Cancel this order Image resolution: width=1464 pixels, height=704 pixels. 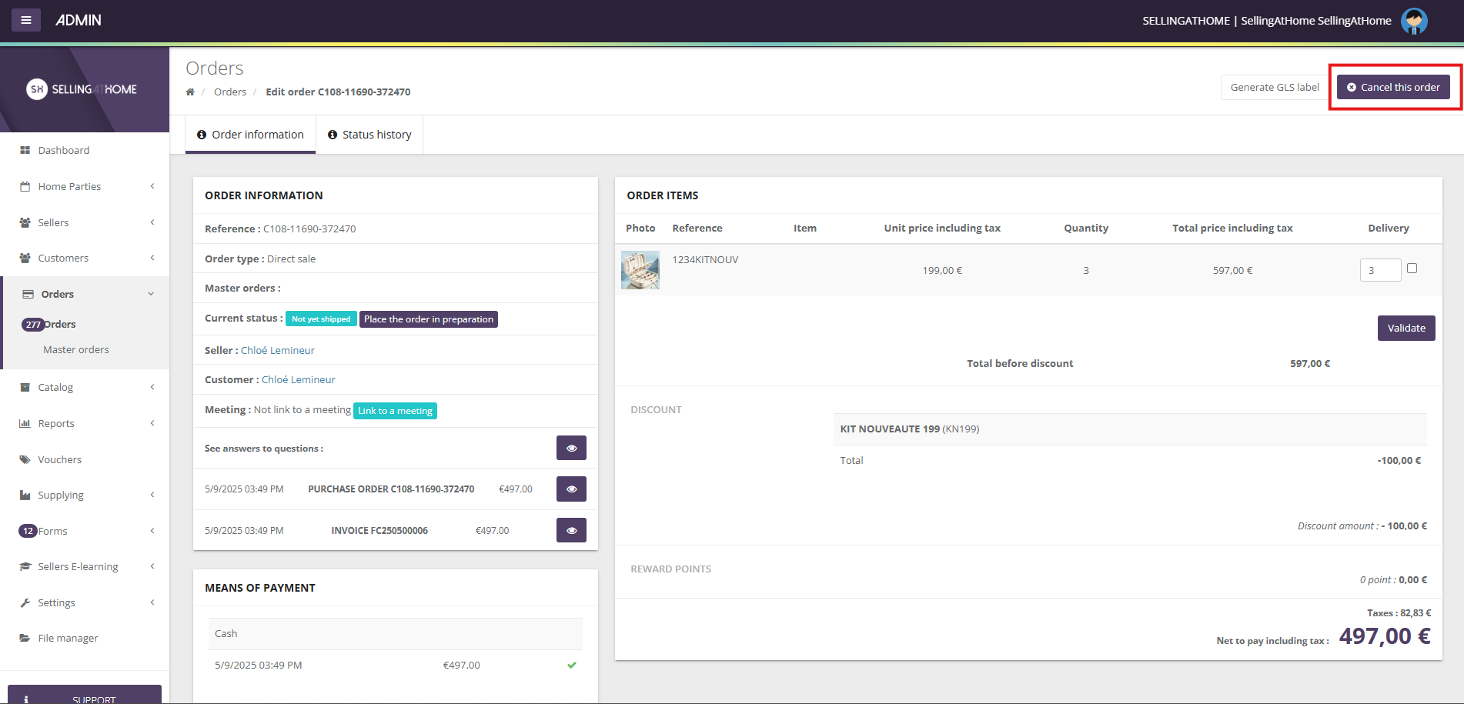[x=1393, y=88]
